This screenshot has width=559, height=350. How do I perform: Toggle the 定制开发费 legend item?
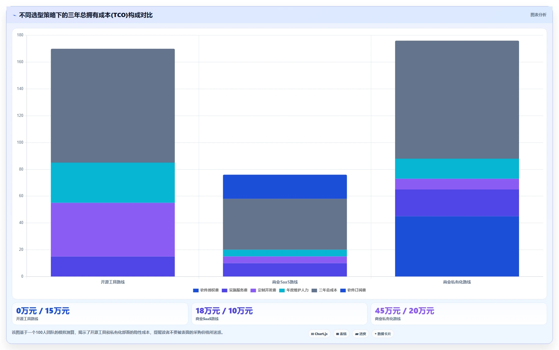263,290
